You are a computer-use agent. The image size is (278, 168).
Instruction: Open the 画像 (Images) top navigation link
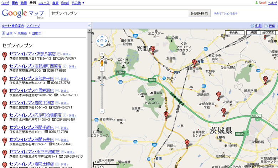pos(15,3)
